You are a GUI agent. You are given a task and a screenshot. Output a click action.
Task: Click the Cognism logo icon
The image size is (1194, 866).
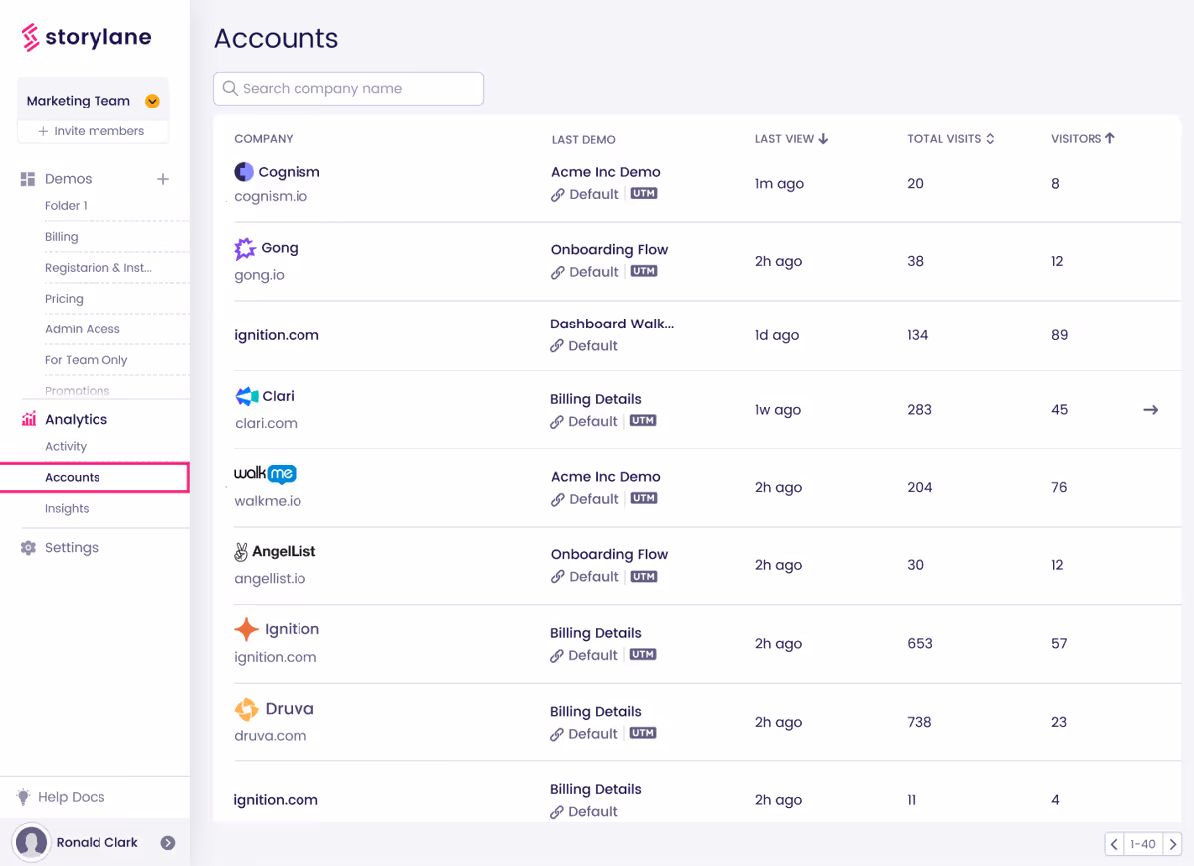[x=244, y=172]
